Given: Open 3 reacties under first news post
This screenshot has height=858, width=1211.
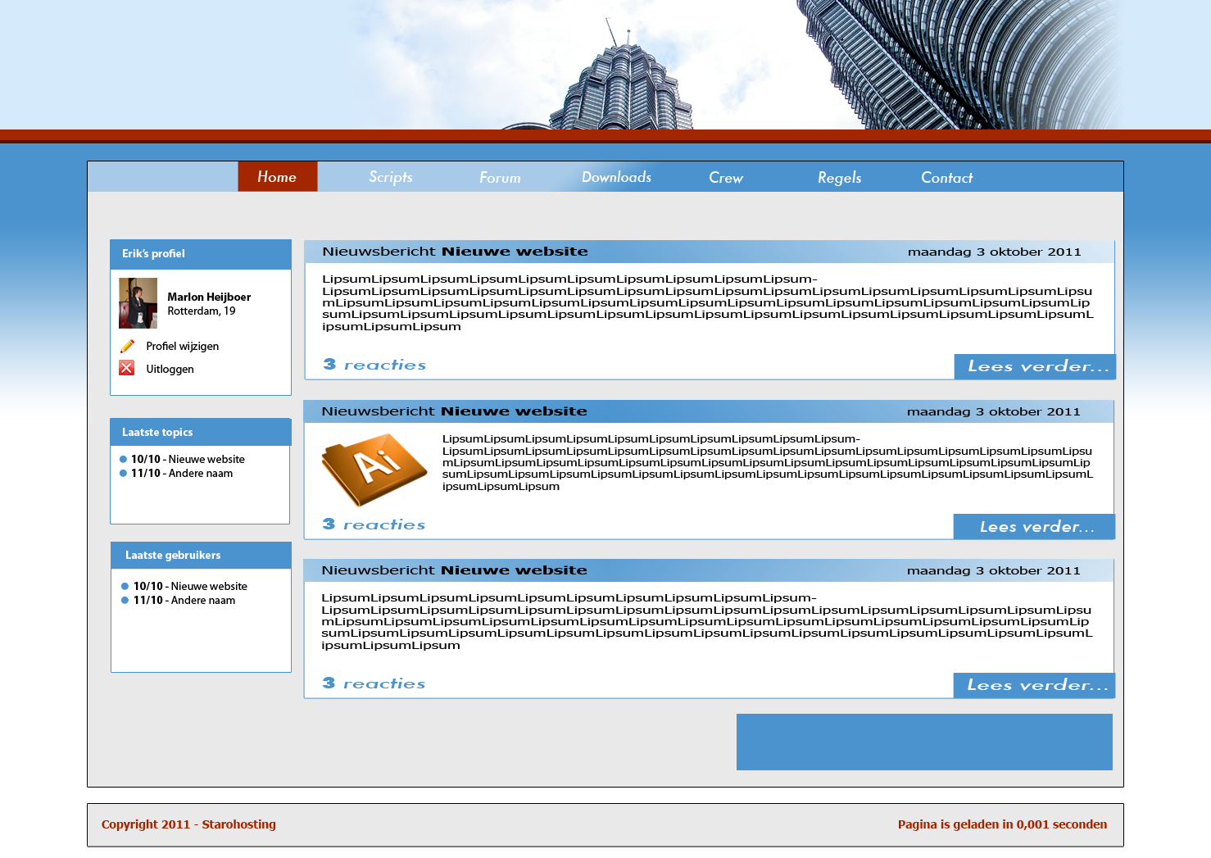Looking at the screenshot, I should (374, 365).
